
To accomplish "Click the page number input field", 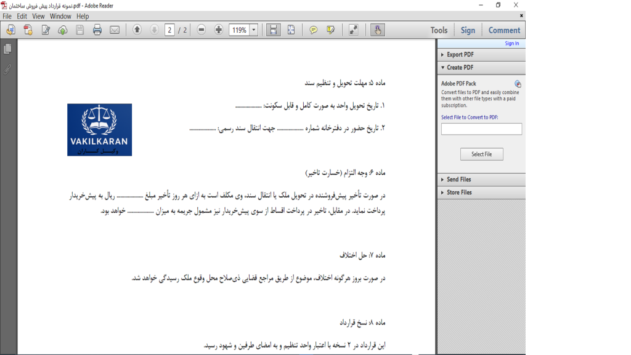I will coord(169,30).
